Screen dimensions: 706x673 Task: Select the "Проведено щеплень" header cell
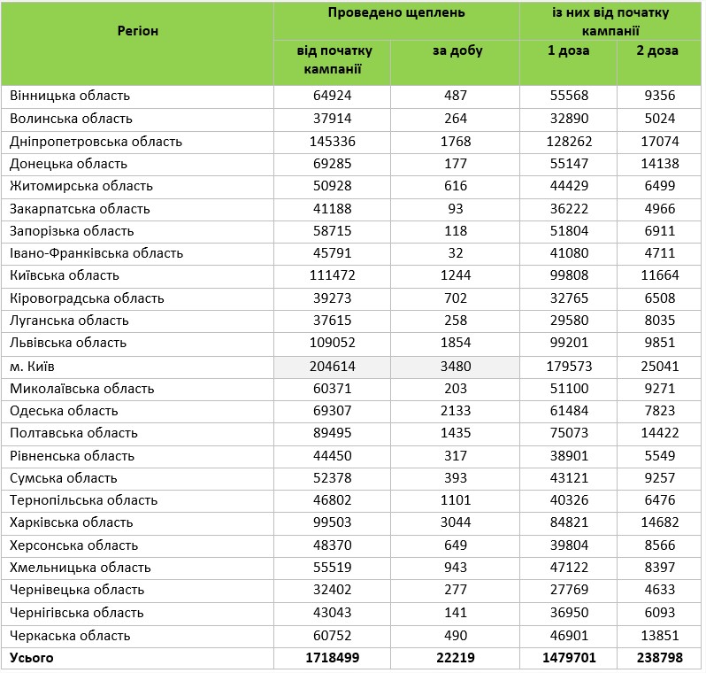pyautogui.click(x=395, y=13)
